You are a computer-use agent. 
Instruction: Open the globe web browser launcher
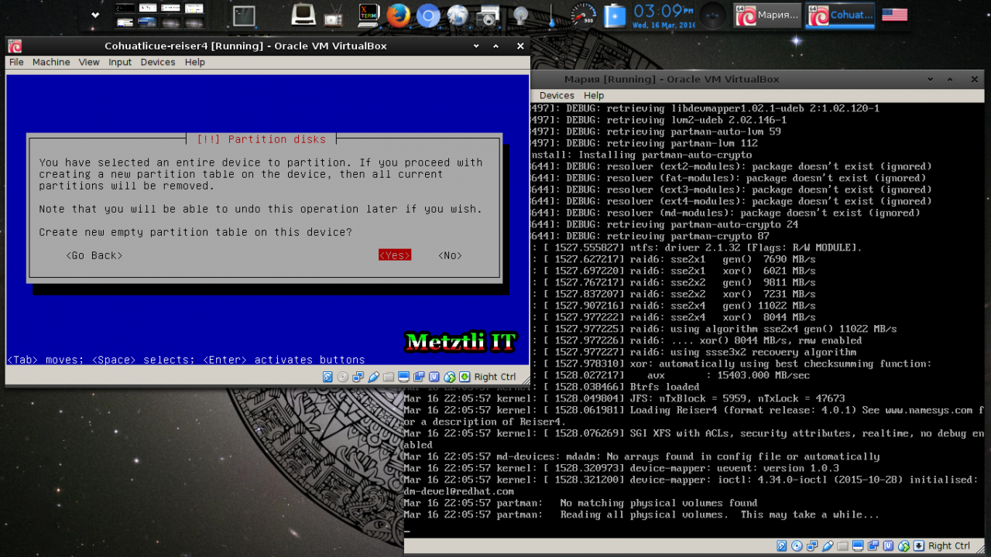[x=458, y=15]
